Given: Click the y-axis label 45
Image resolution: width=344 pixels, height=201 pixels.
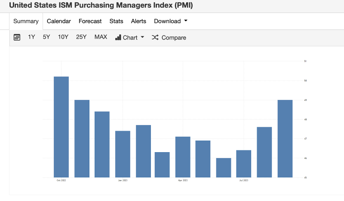Looking at the screenshot, I should 305,177.
